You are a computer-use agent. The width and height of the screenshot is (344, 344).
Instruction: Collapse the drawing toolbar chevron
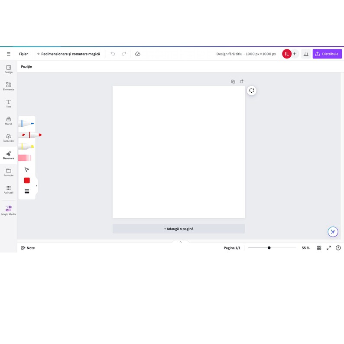[x=37, y=185]
